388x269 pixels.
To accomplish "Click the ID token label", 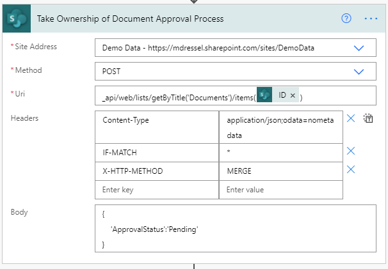I will [x=282, y=95].
